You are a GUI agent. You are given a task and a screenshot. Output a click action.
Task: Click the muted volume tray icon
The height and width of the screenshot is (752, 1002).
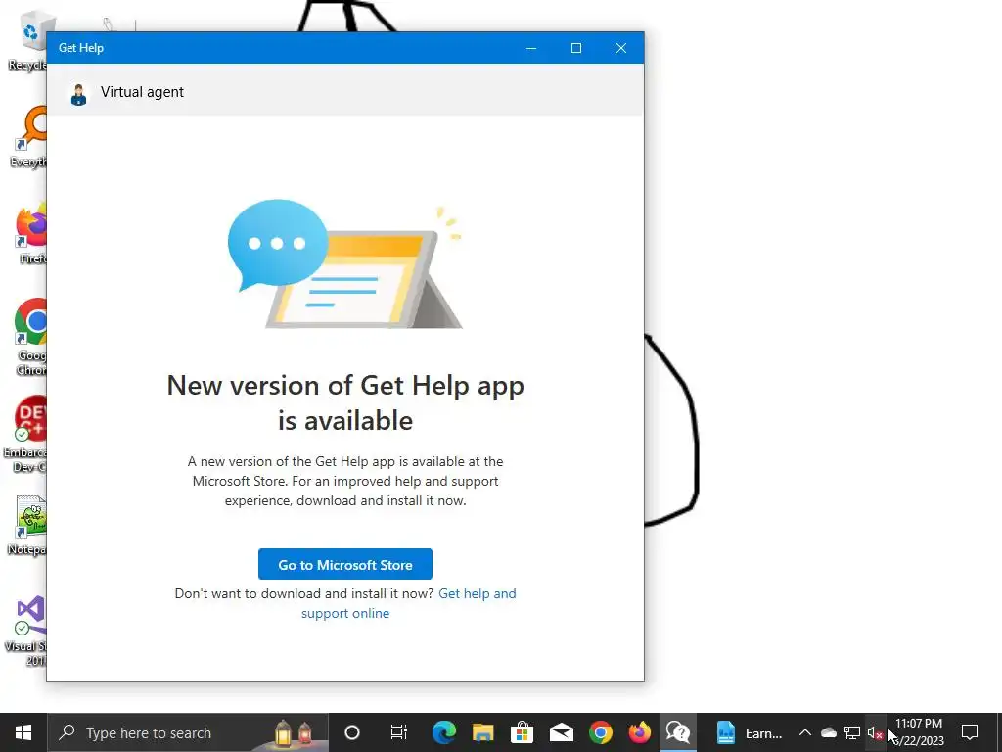pos(875,732)
